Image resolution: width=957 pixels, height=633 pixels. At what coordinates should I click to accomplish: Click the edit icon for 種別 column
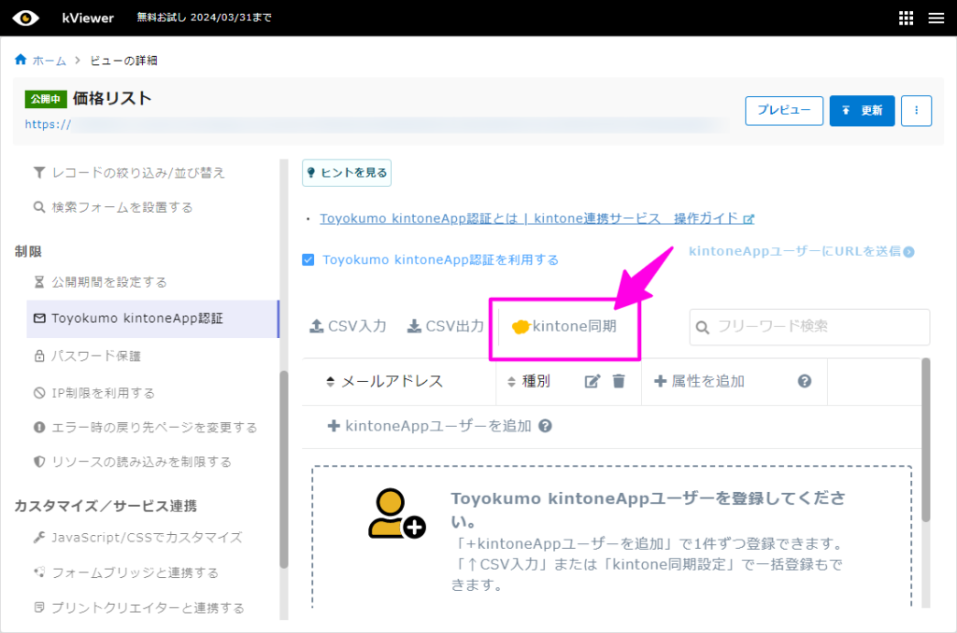tap(592, 382)
